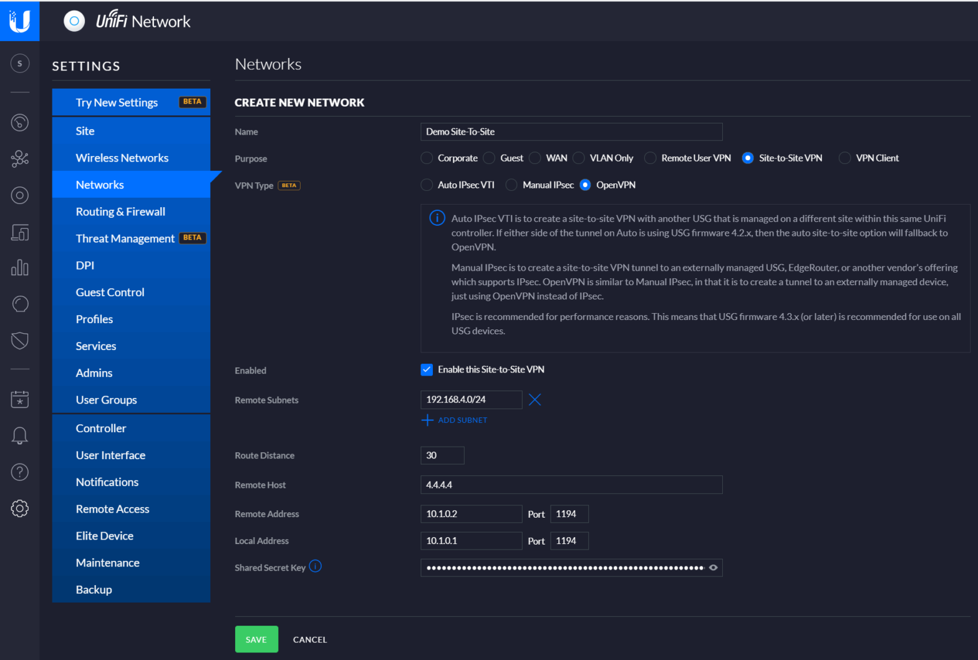
Task: Open Elite Device settings
Action: point(131,535)
